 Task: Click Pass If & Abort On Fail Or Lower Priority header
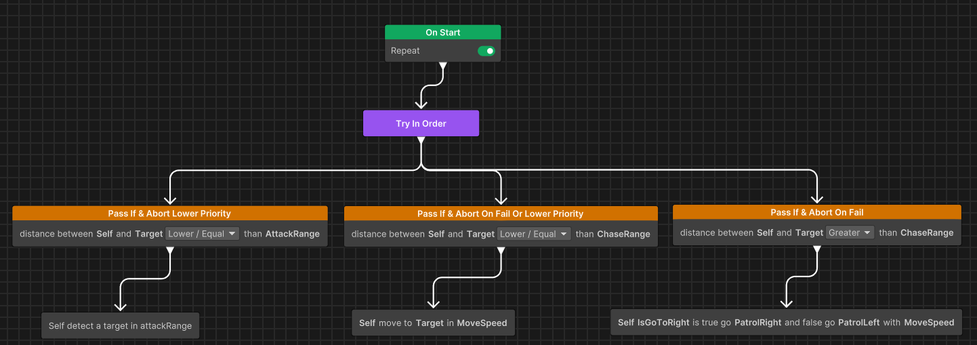pyautogui.click(x=501, y=214)
